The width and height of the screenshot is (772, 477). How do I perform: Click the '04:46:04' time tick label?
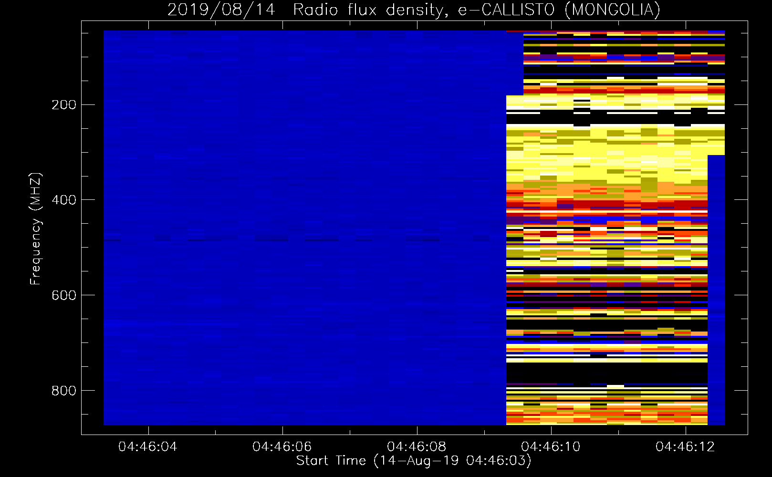coord(148,447)
